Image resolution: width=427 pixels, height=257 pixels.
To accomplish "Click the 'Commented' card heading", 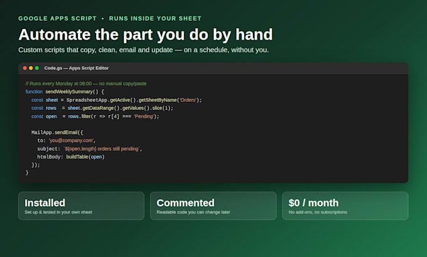I will pos(185,203).
